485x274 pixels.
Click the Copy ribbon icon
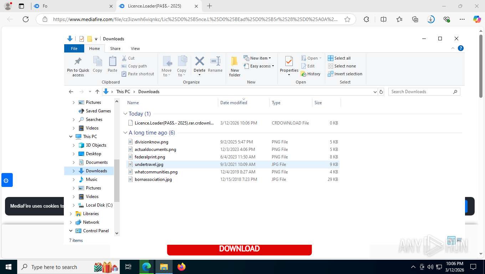coord(97,64)
